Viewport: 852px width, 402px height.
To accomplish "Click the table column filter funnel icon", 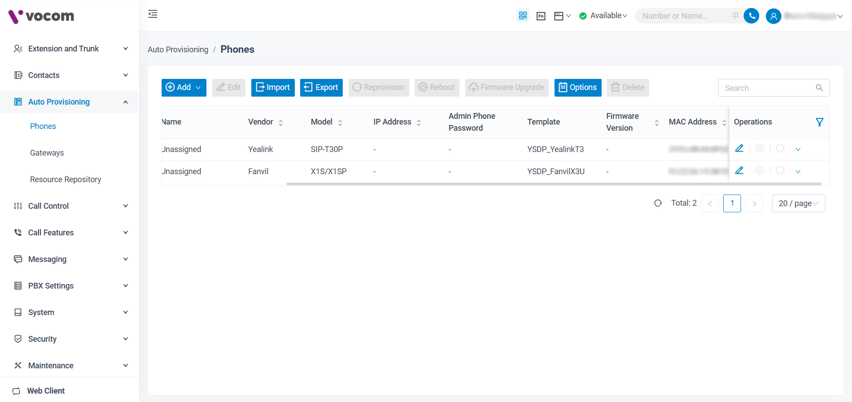I will coord(820,122).
